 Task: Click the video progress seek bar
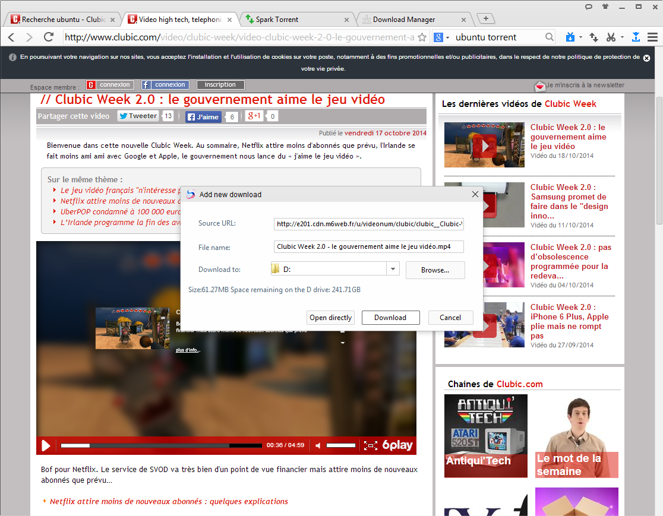(161, 445)
